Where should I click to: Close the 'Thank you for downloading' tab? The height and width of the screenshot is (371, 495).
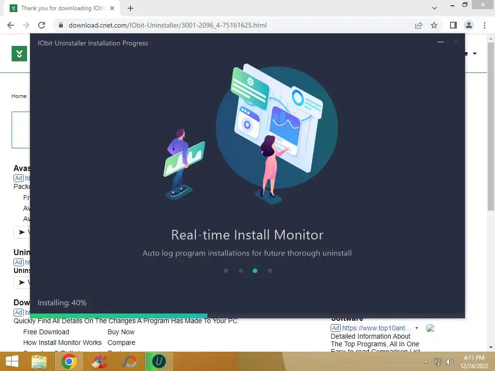[112, 8]
